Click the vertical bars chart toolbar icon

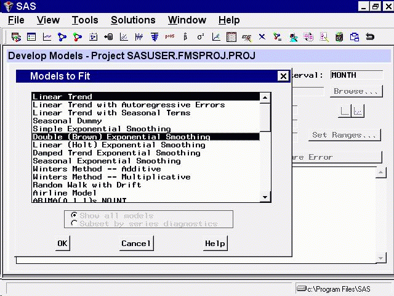pos(139,37)
